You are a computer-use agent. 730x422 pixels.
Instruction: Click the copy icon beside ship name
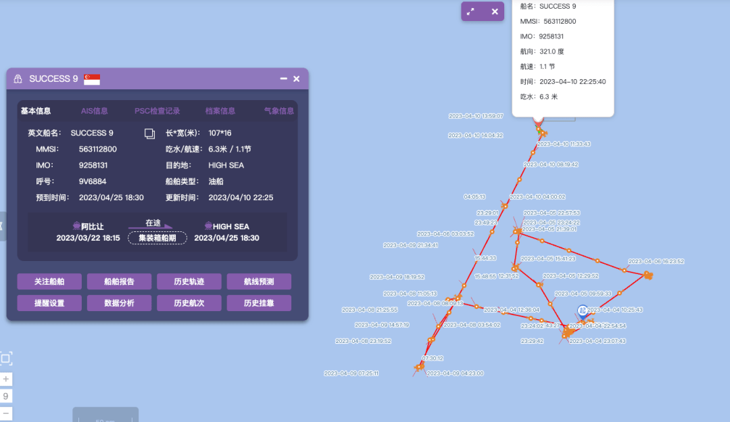(x=150, y=133)
